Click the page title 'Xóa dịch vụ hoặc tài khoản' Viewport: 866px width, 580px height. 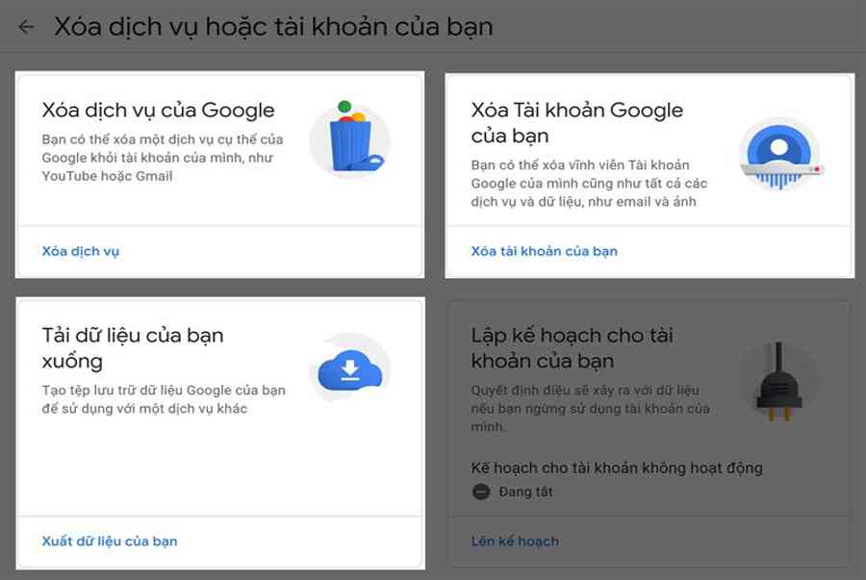[273, 26]
